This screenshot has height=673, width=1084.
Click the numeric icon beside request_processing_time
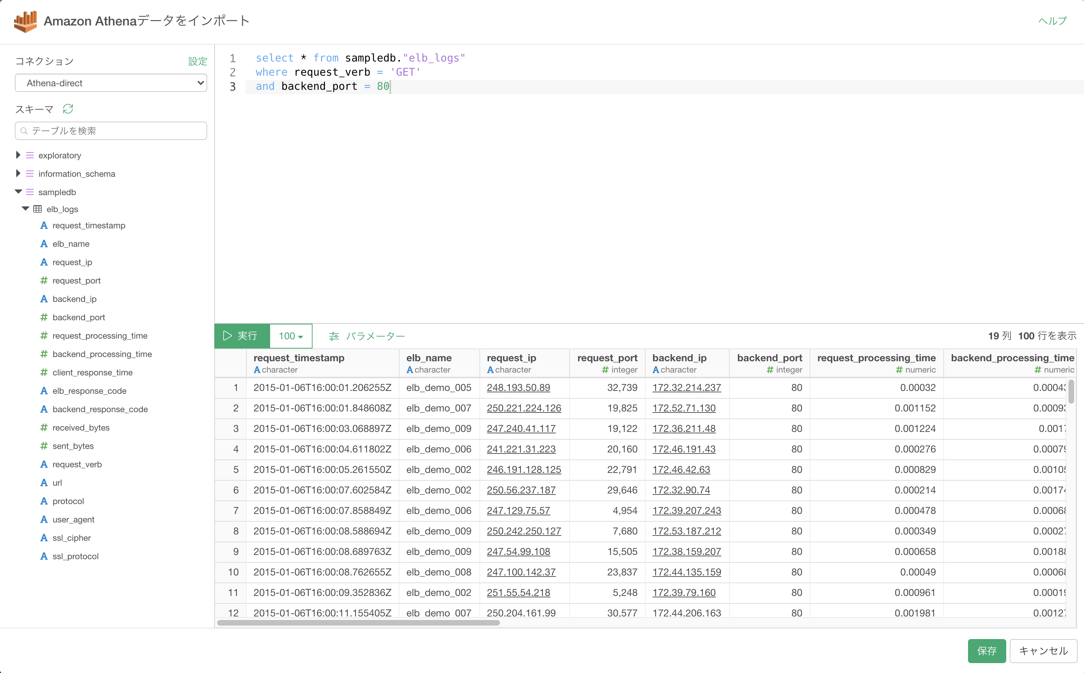43,335
